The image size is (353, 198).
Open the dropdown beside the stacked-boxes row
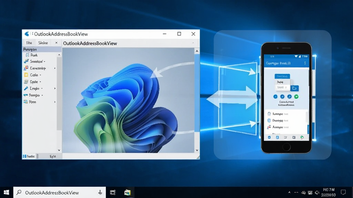tap(44, 61)
